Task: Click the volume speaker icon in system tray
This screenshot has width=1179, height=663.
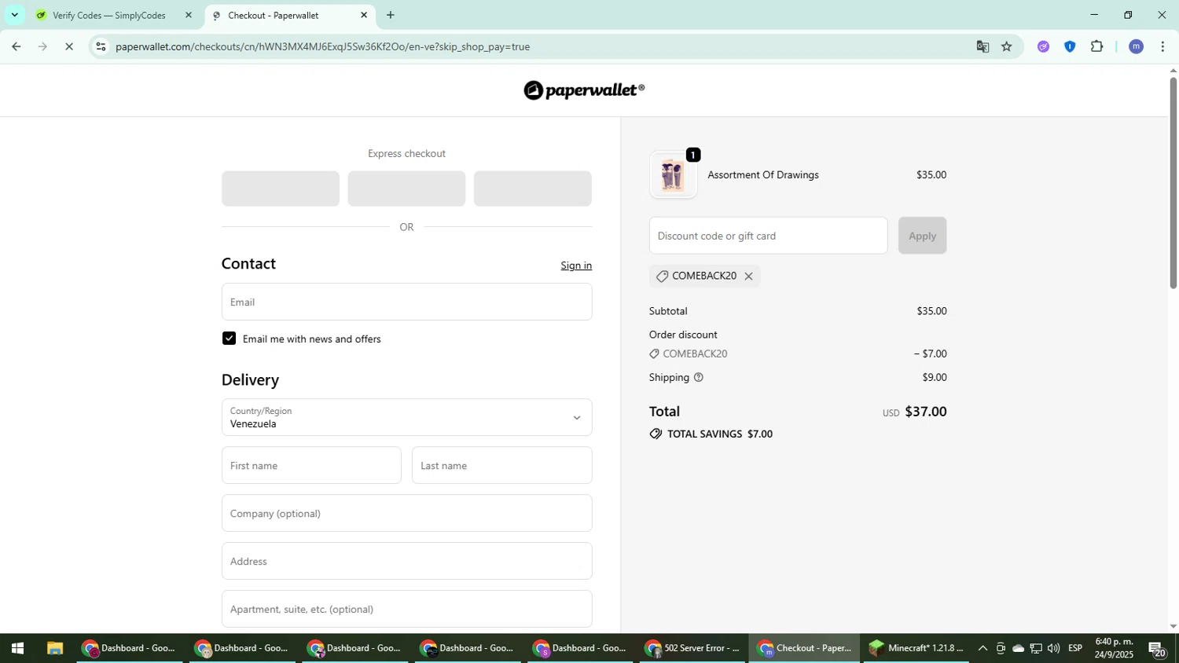Action: coord(1053,649)
